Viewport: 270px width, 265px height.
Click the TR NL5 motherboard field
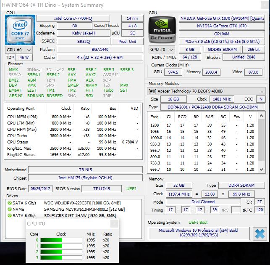pyautogui.click(x=85, y=170)
